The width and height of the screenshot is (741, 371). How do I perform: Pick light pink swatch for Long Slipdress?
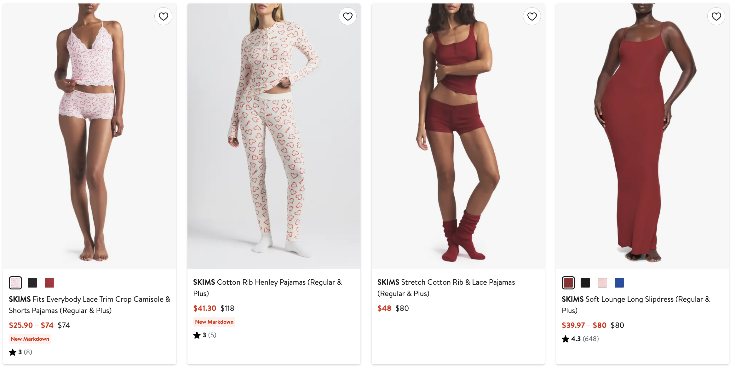click(602, 283)
